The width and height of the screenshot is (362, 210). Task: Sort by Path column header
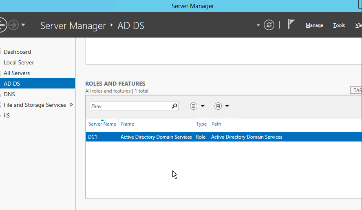[216, 124]
